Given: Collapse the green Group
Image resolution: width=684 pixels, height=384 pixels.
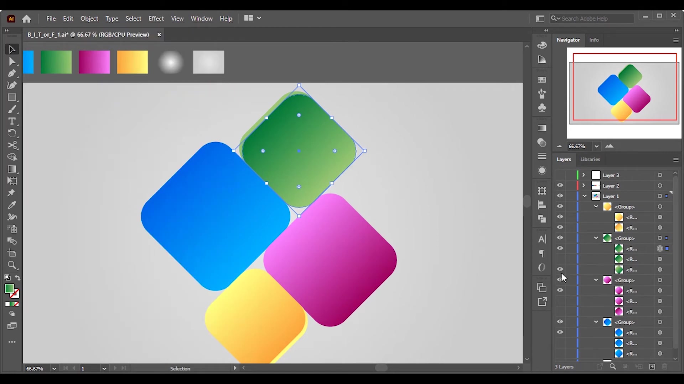Looking at the screenshot, I should 596,238.
